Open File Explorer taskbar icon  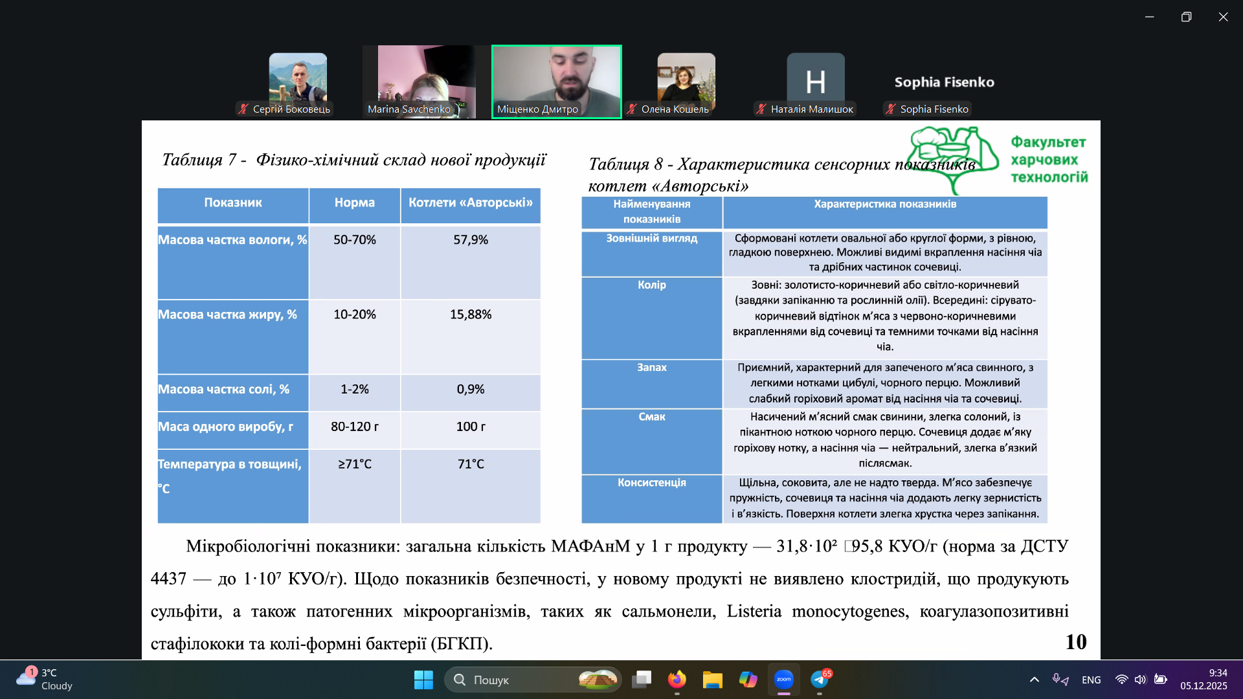point(712,680)
